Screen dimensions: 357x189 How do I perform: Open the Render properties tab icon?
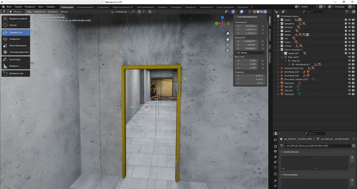(275, 146)
